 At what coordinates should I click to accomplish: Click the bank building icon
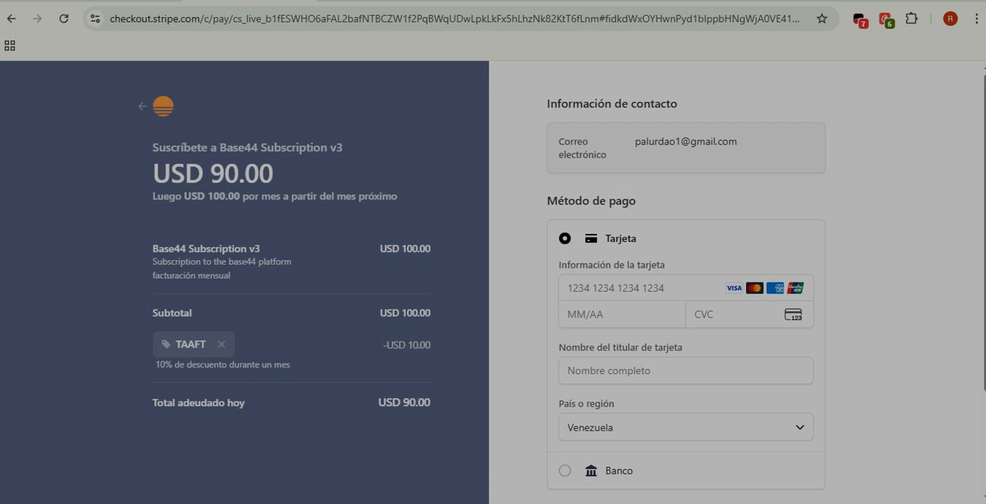point(591,470)
